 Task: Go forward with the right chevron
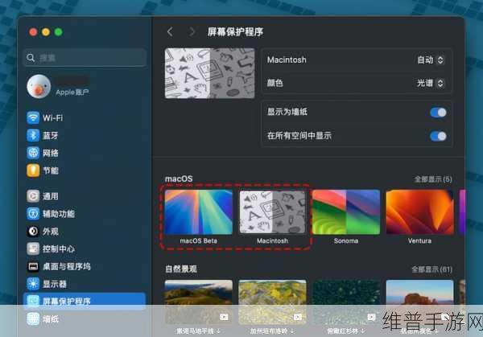point(192,31)
